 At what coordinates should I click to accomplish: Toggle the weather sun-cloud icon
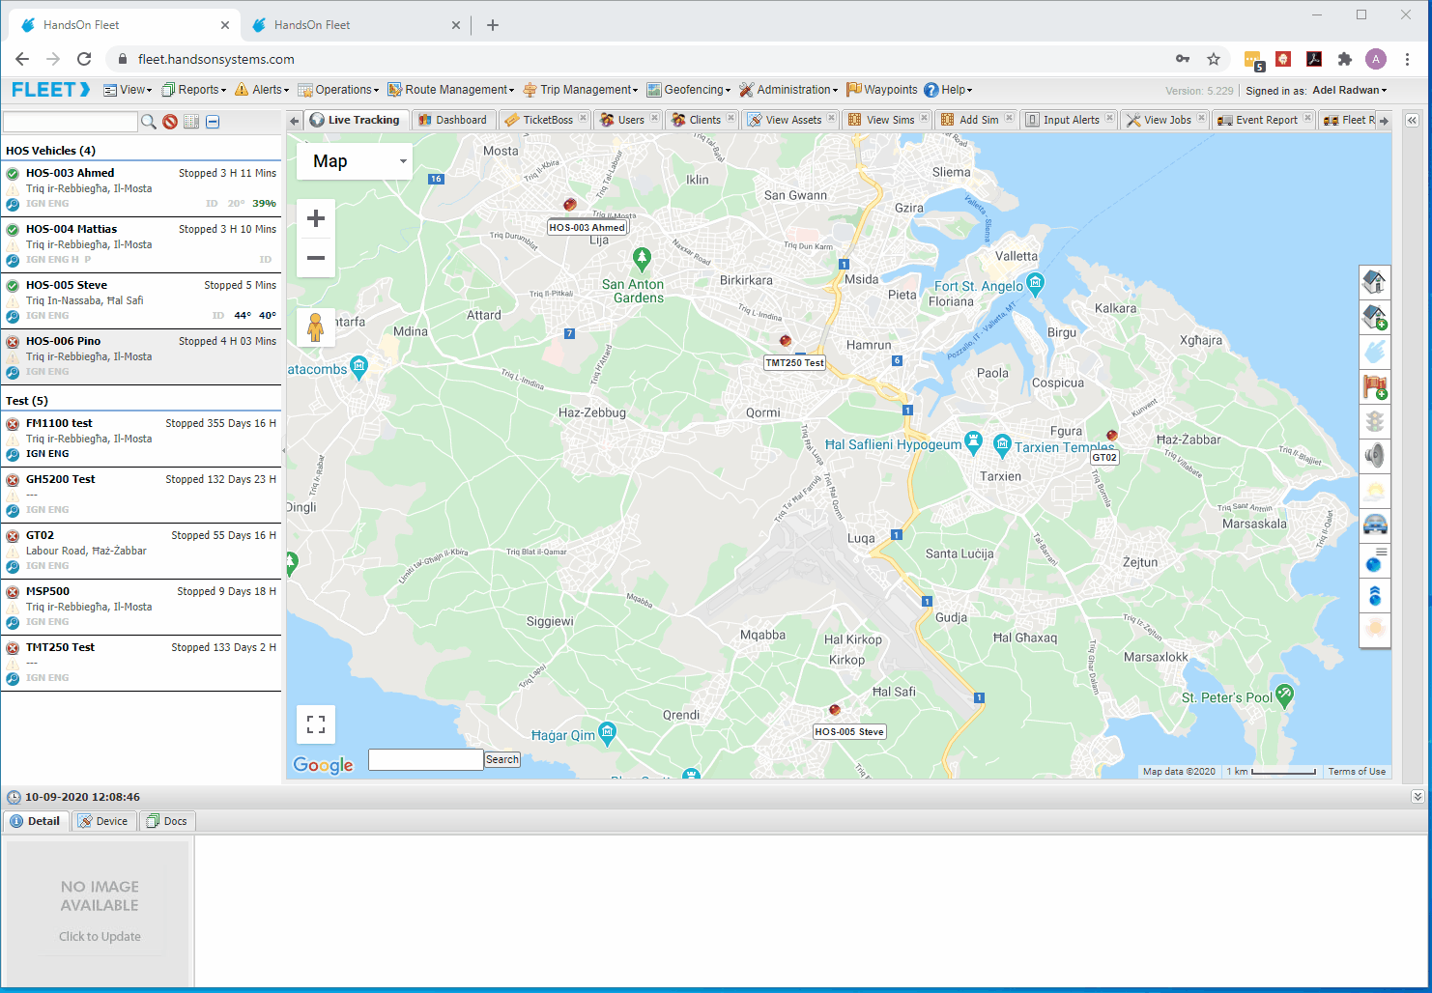click(1375, 491)
